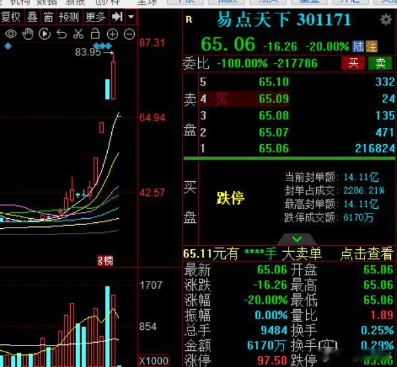This screenshot has width=397, height=367.
Task: Click the single blue diamond marker on chart
Action: [x=8, y=46]
